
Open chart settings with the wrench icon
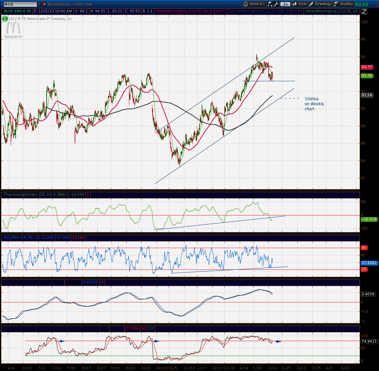(276, 4)
